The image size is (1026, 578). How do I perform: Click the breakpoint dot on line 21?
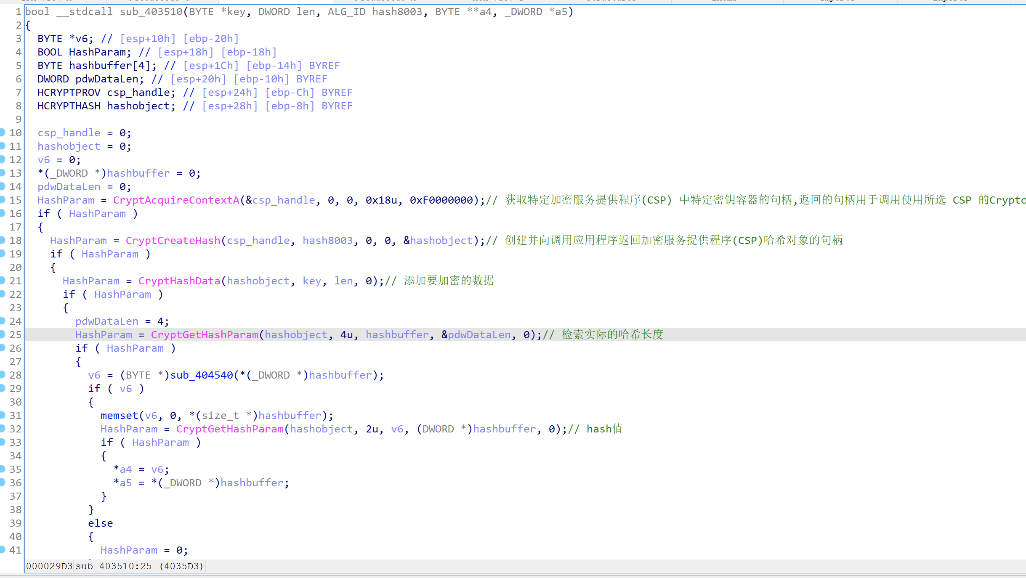tap(2, 281)
